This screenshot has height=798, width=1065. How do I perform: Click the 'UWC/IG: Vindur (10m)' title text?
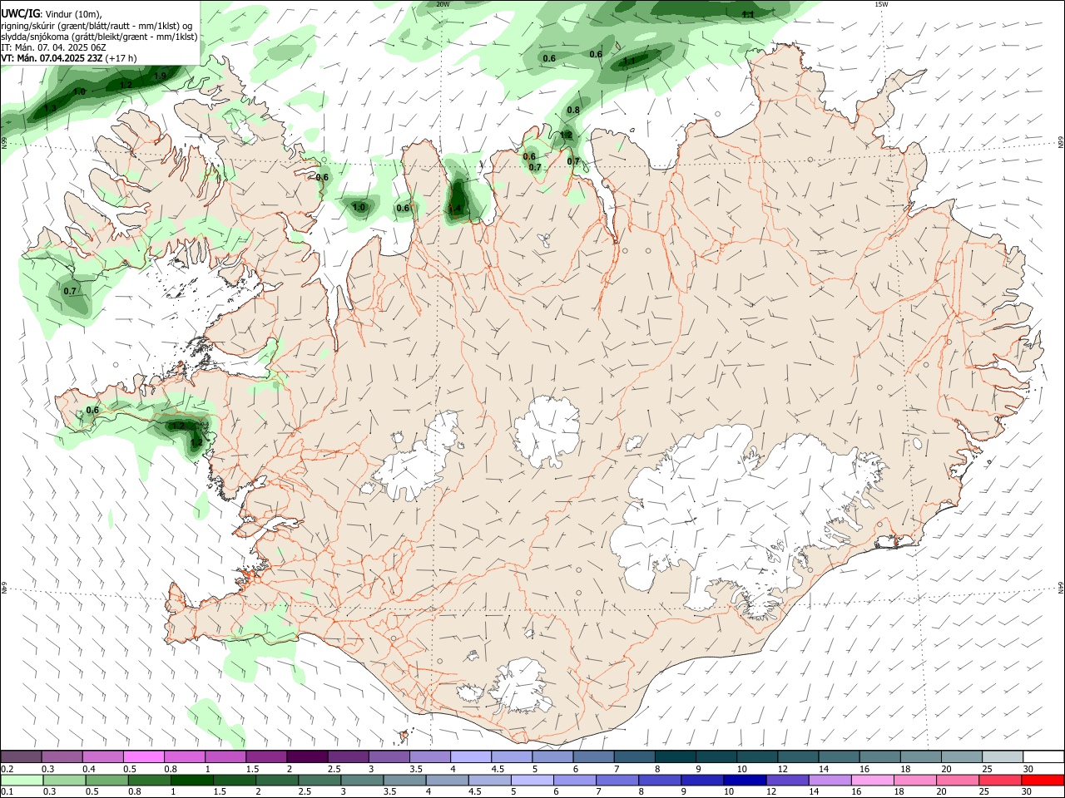point(52,14)
